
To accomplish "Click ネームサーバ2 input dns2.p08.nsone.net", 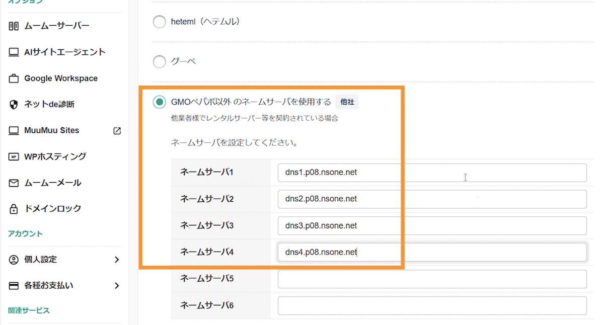I will [432, 199].
